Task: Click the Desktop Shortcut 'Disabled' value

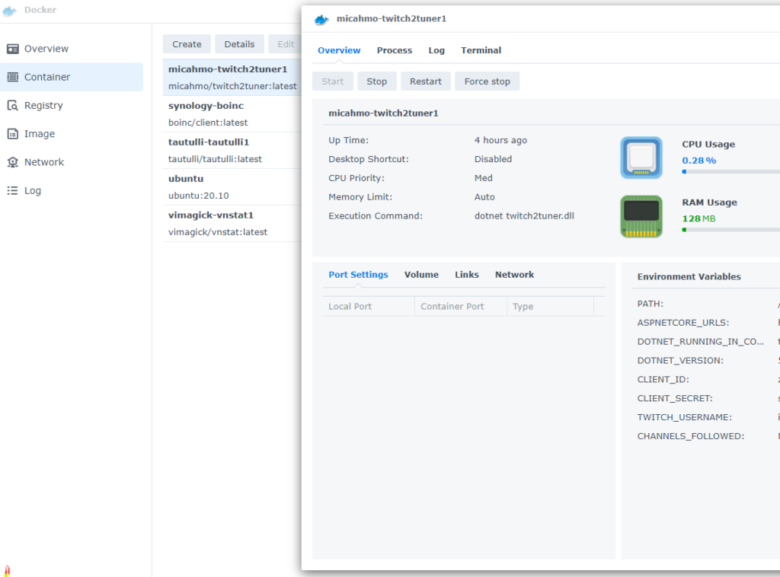Action: pos(493,159)
